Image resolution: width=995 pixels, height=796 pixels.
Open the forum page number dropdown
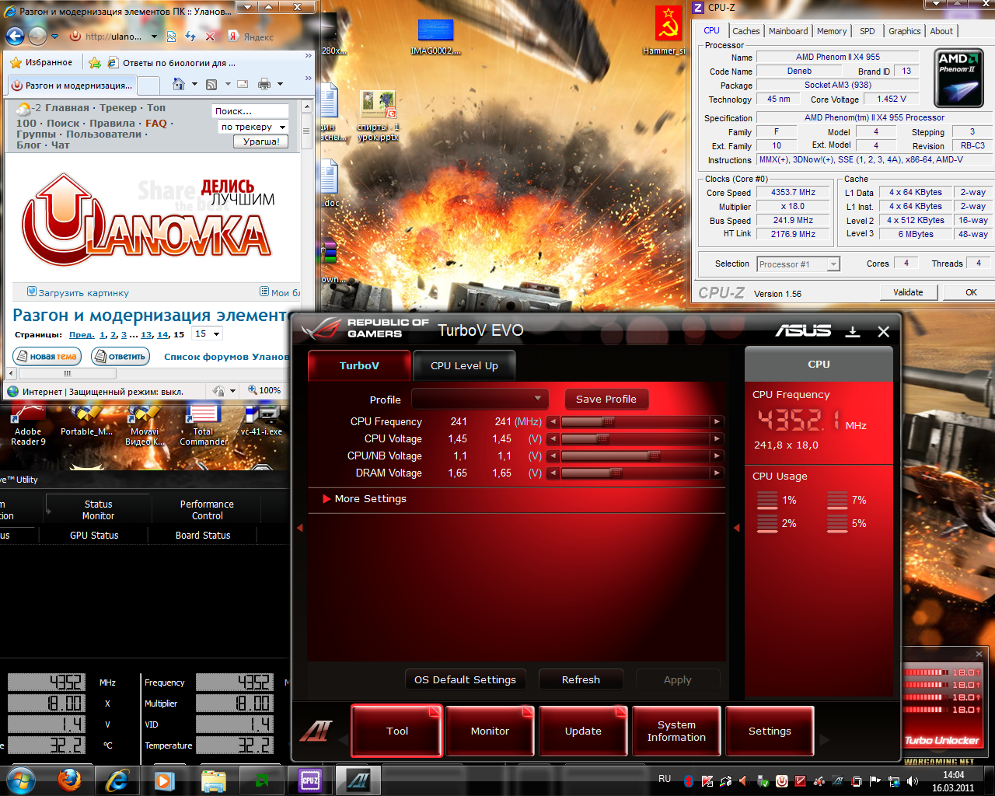point(208,333)
